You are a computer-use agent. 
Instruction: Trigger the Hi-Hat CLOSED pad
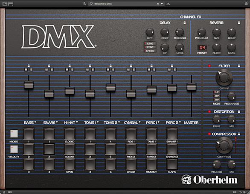pyautogui.click(x=70, y=134)
